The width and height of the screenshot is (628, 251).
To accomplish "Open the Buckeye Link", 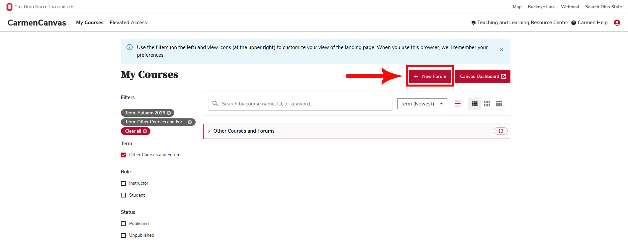I will pos(541,7).
